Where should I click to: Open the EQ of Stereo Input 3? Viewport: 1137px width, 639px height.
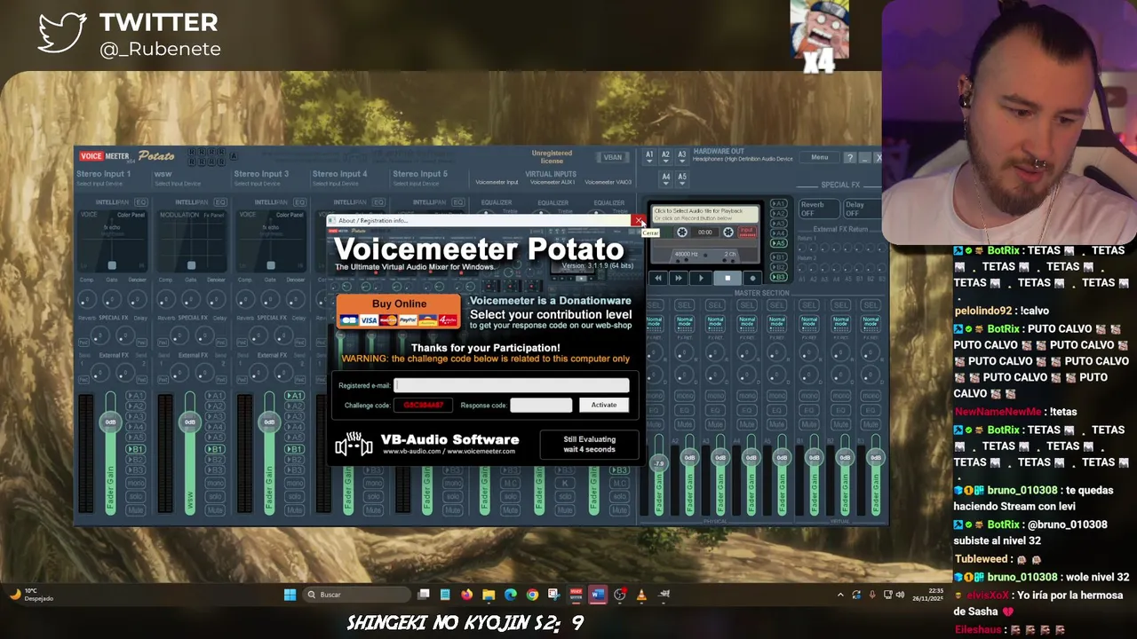299,202
